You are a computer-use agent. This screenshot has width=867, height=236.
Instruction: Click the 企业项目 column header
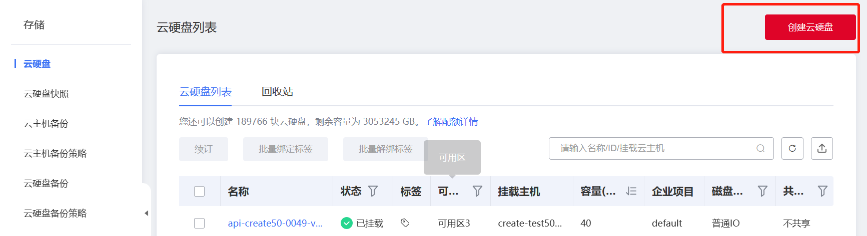[672, 191]
